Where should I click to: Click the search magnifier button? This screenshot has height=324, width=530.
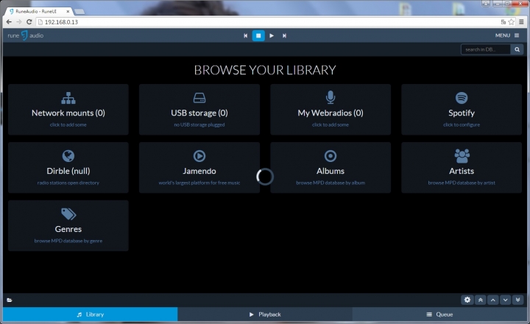point(517,49)
